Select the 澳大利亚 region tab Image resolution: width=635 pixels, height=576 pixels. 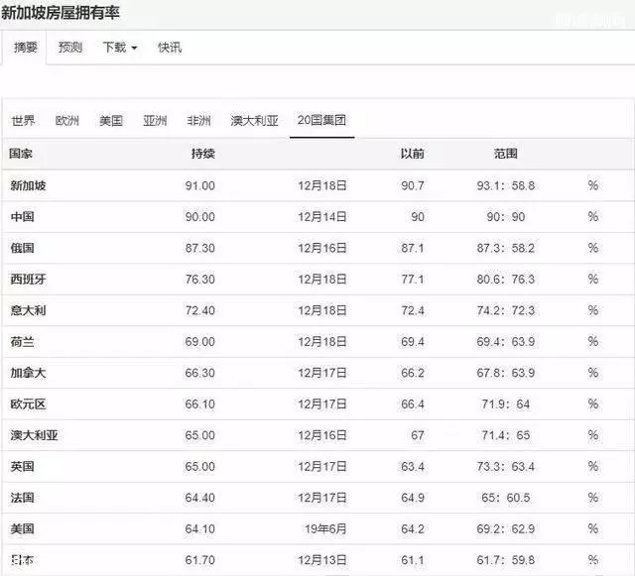(x=254, y=121)
